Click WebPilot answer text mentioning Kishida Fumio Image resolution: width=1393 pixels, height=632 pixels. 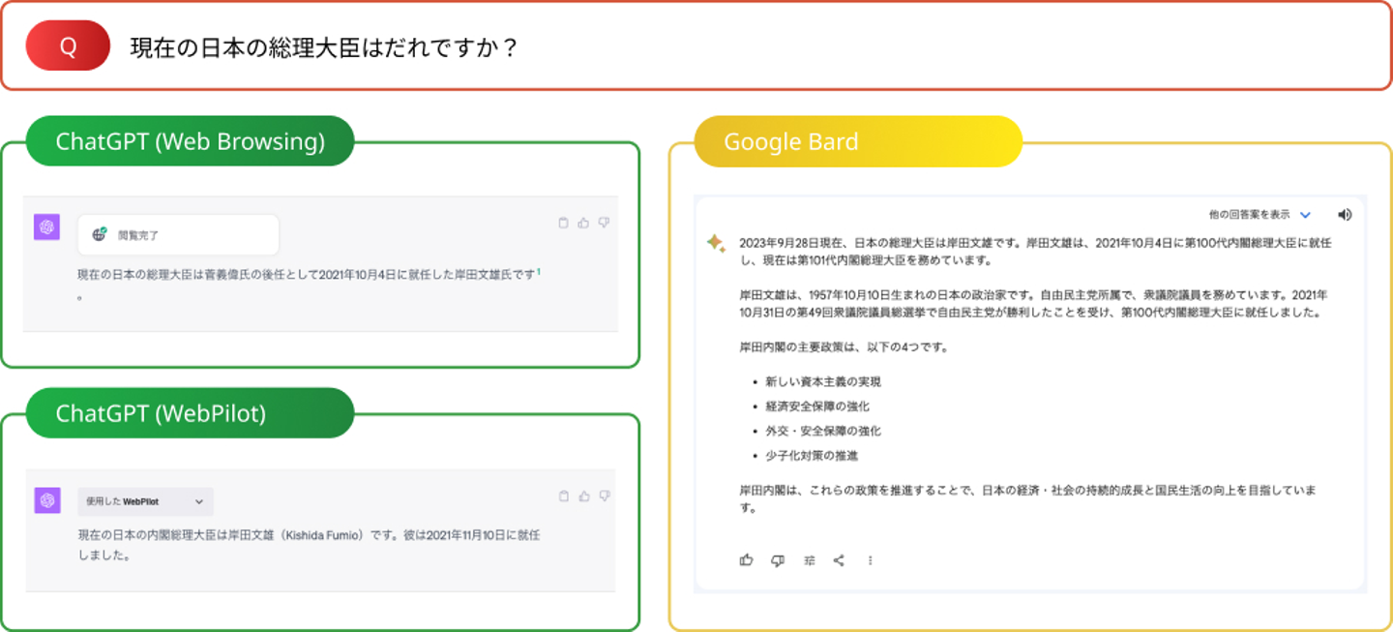coord(310,545)
